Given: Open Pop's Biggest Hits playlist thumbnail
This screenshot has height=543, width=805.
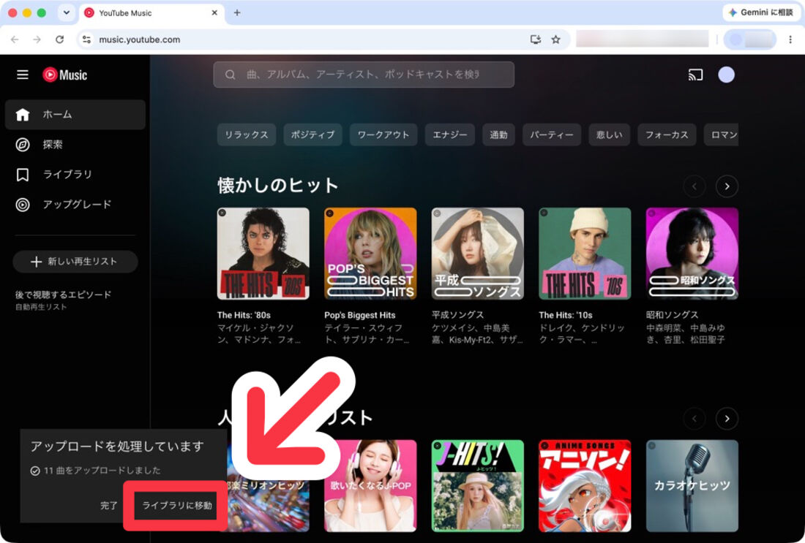Looking at the screenshot, I should (371, 254).
